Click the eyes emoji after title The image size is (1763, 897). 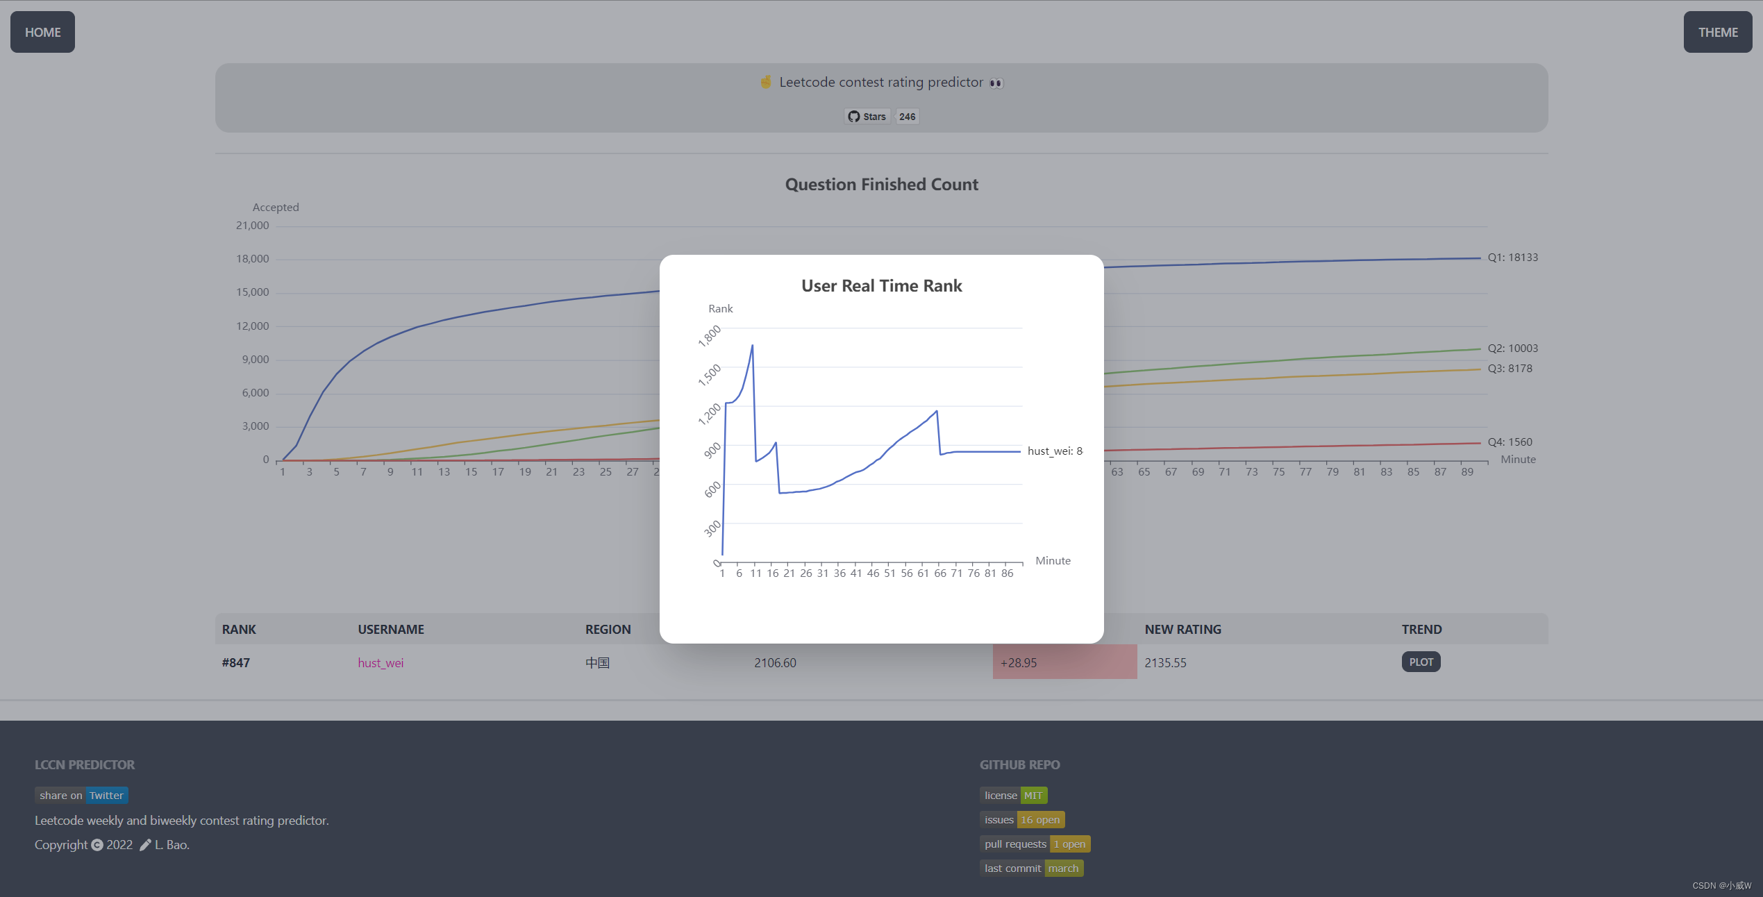(996, 83)
